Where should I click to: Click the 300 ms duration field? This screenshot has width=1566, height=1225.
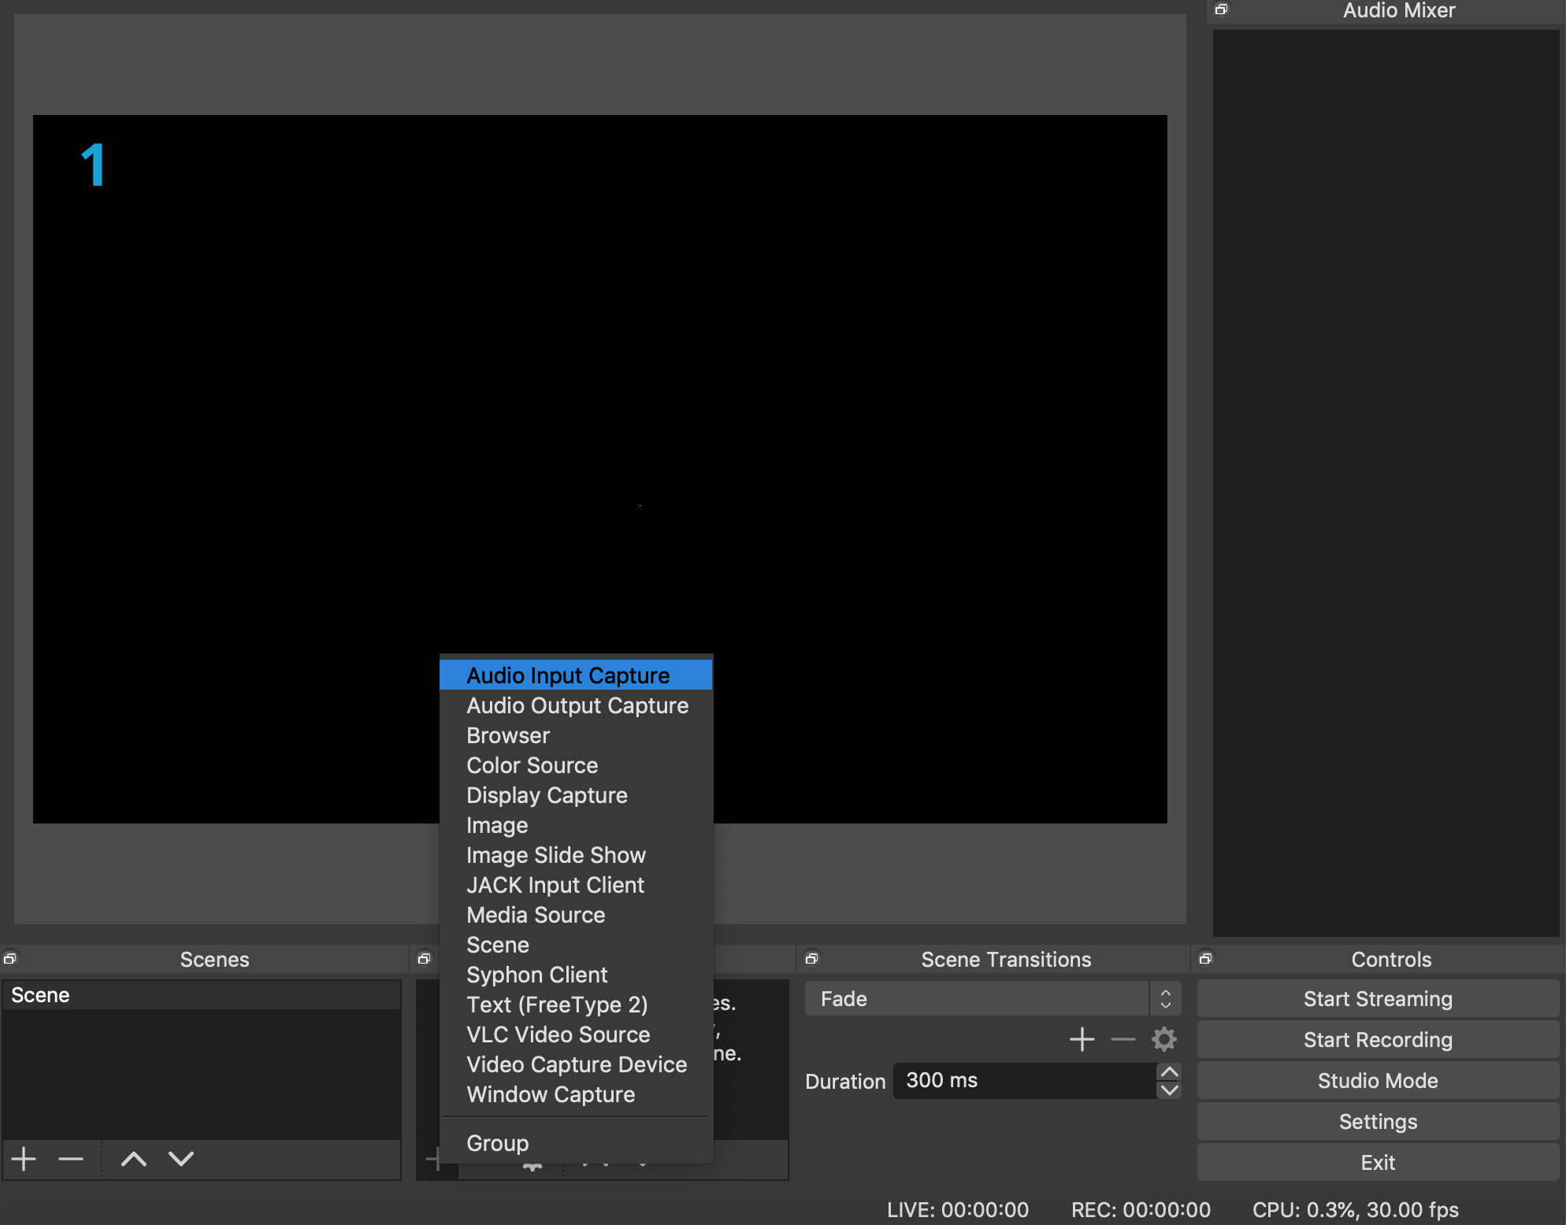1024,1080
